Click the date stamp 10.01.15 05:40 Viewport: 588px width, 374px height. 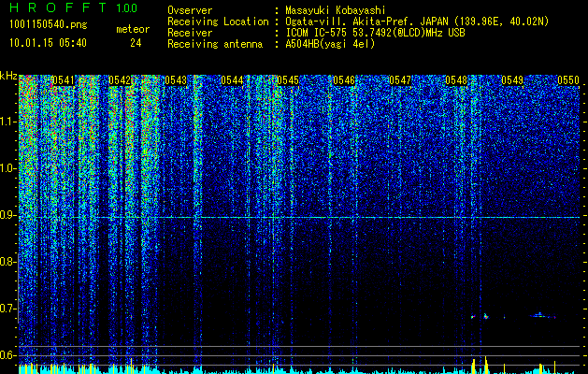pyautogui.click(x=48, y=43)
